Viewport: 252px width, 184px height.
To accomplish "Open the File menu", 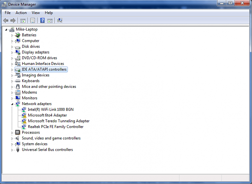I will [7, 13].
